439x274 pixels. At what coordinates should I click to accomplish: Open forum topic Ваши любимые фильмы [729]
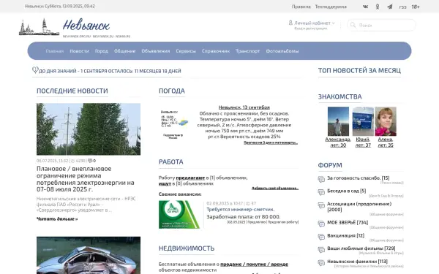[361, 248]
